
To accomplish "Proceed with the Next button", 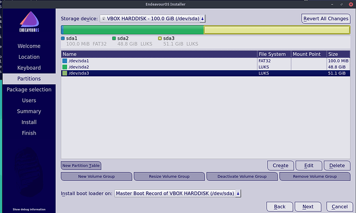I will point(308,207).
